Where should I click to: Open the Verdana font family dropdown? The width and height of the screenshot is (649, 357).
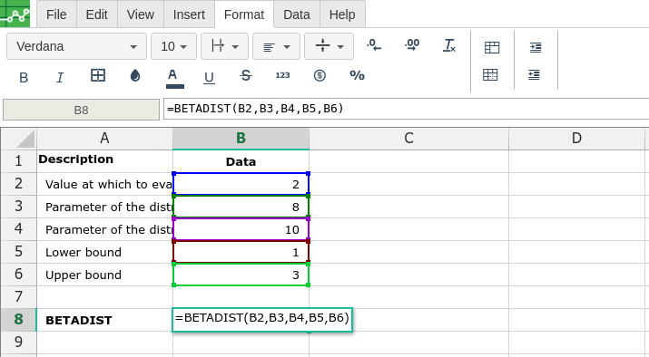[76, 46]
